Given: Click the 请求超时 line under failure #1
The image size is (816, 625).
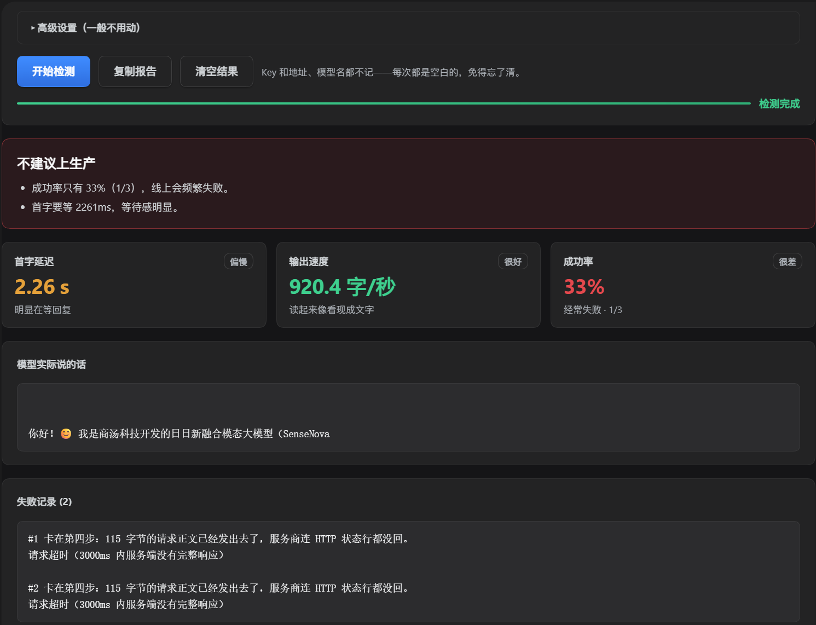Looking at the screenshot, I should pyautogui.click(x=126, y=555).
